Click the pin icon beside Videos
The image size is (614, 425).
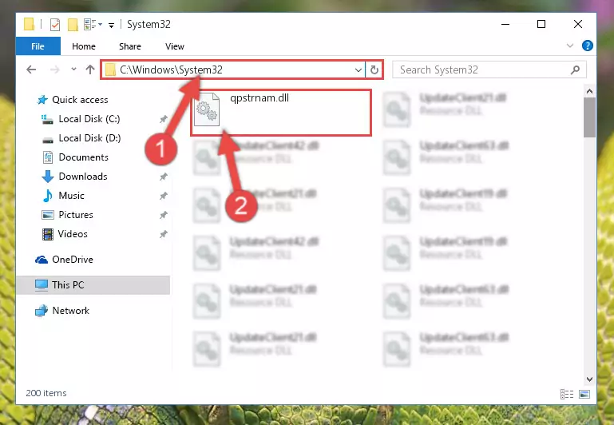tap(164, 234)
